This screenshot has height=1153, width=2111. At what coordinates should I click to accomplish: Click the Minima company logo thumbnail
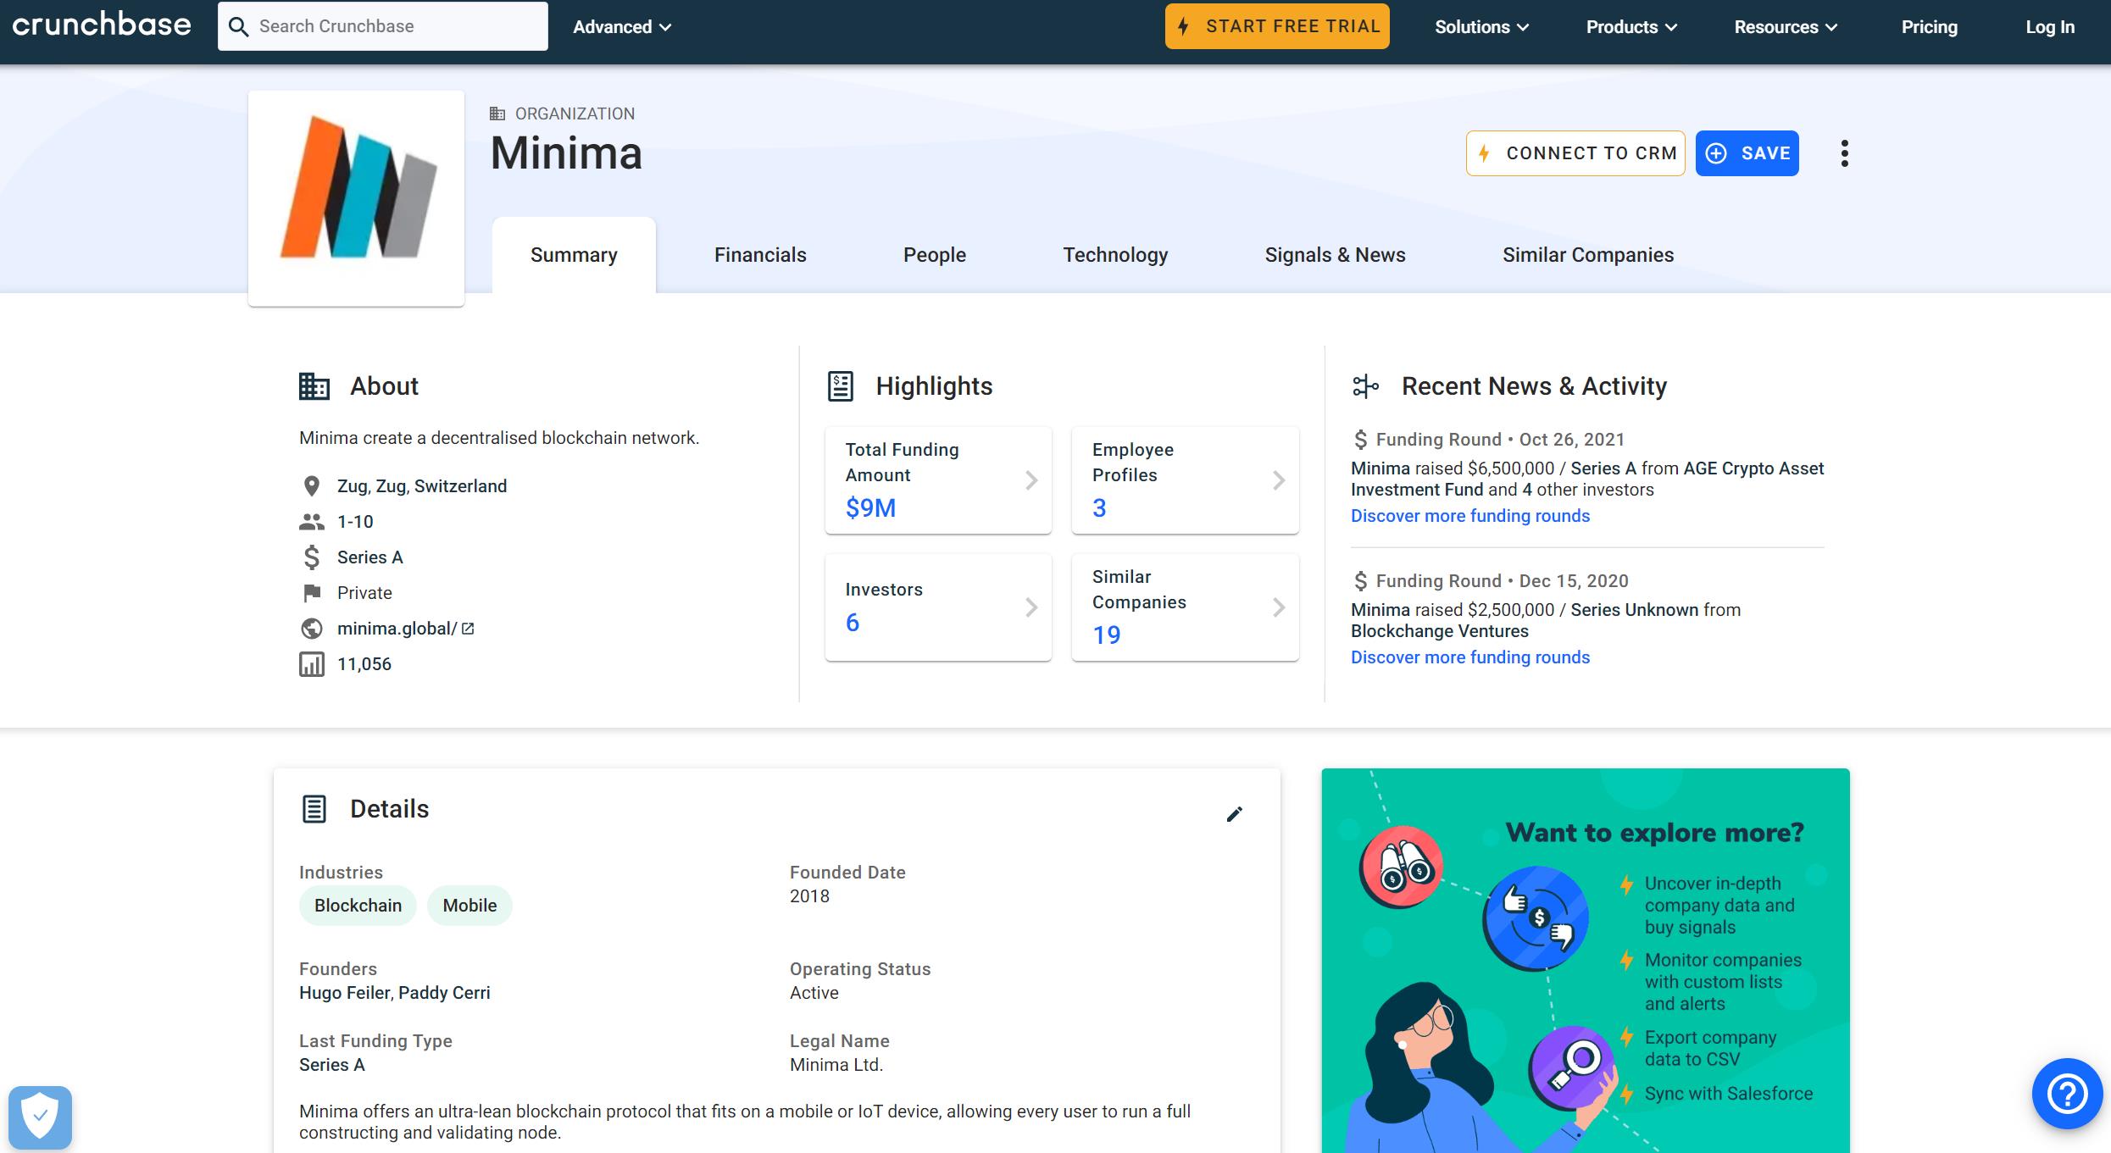(x=356, y=198)
